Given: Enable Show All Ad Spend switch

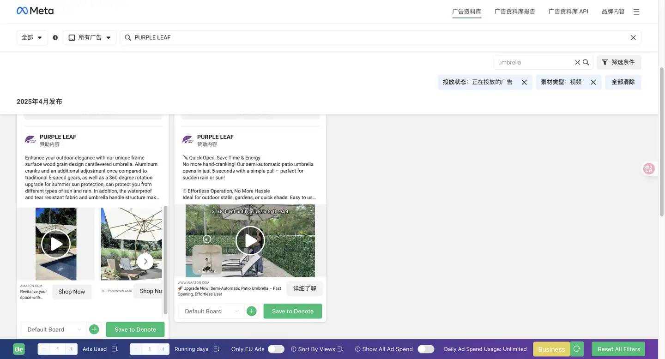Looking at the screenshot, I should 426,349.
